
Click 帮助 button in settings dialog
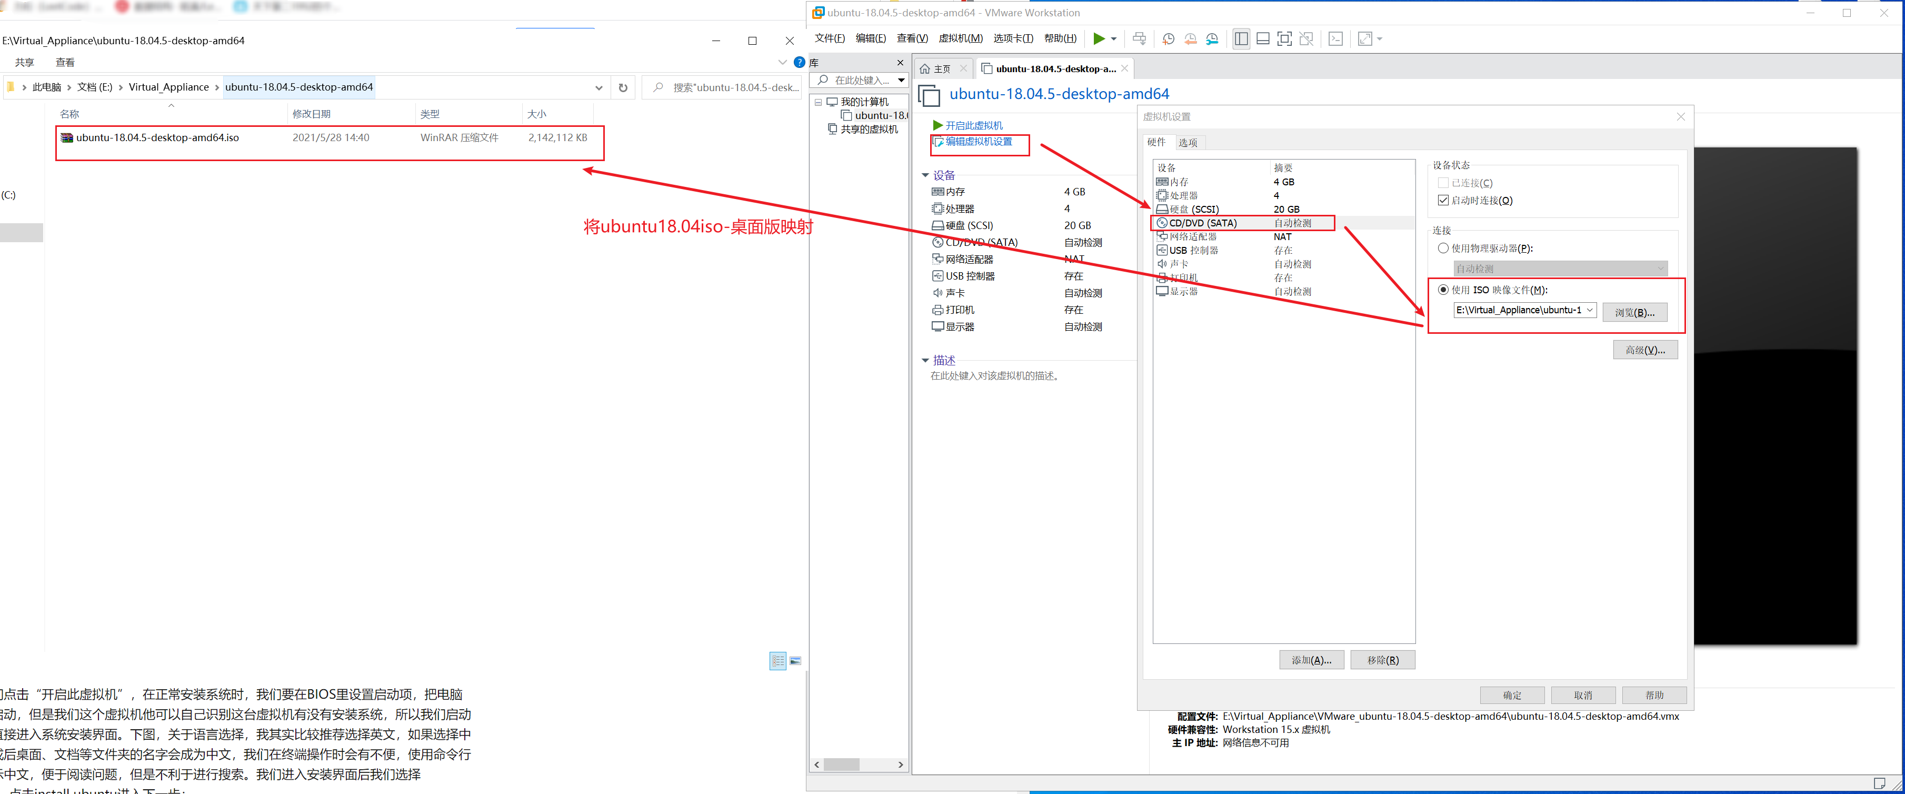pos(1654,696)
